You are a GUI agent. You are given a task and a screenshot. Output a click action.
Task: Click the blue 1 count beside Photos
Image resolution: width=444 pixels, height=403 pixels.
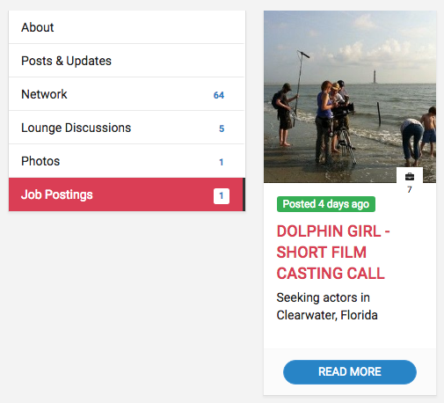222,162
